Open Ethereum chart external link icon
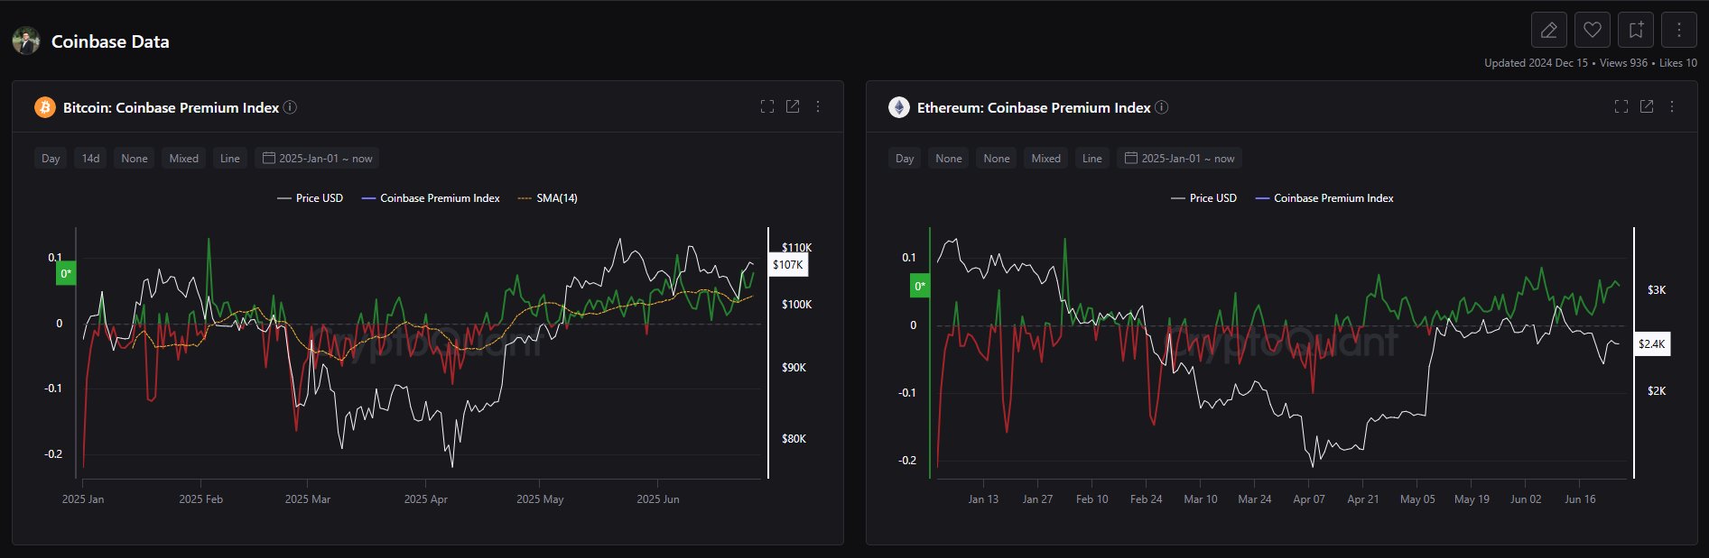Viewport: 1709px width, 558px height. [x=1647, y=107]
